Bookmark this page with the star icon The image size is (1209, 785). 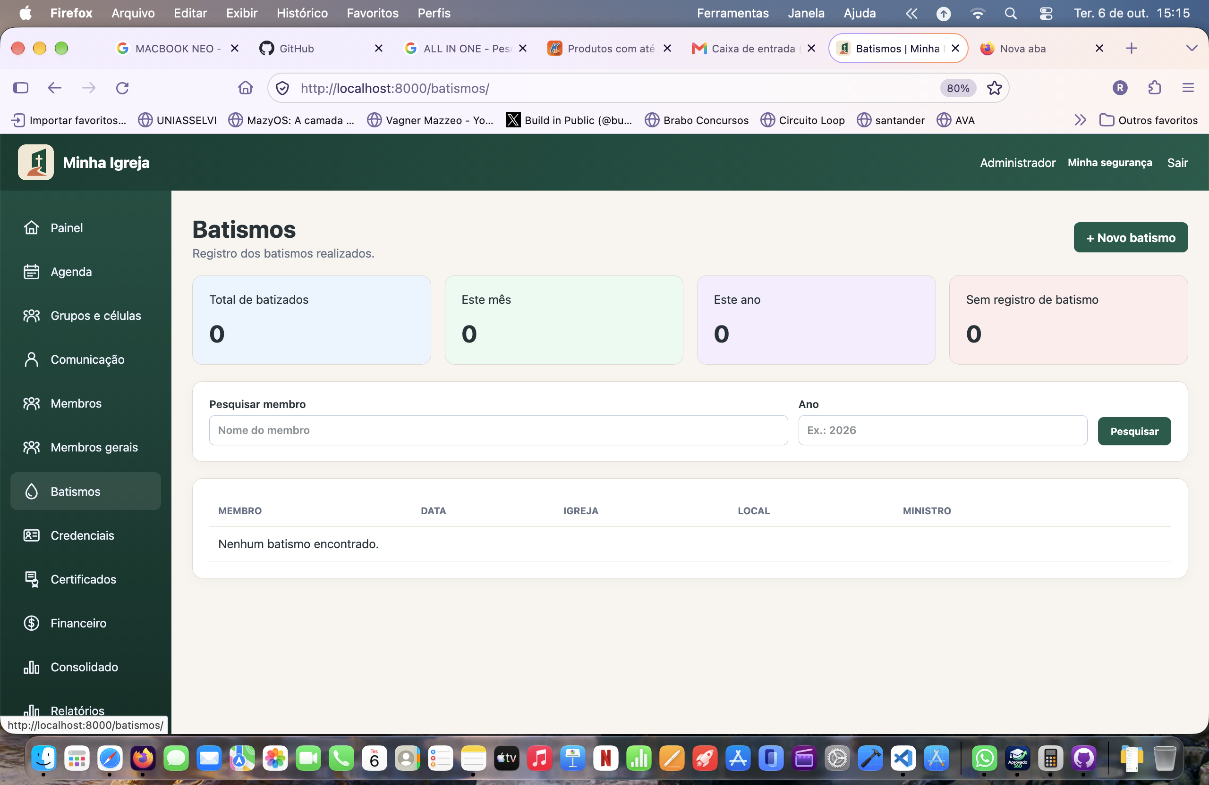(x=994, y=88)
